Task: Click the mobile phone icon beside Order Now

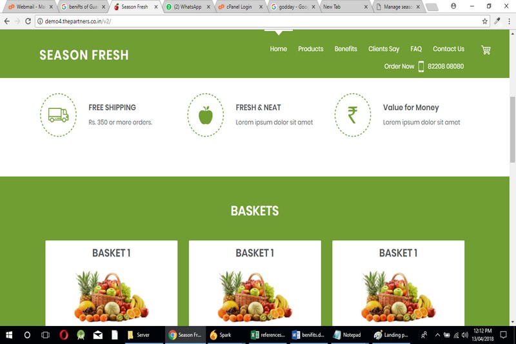Action: click(421, 66)
